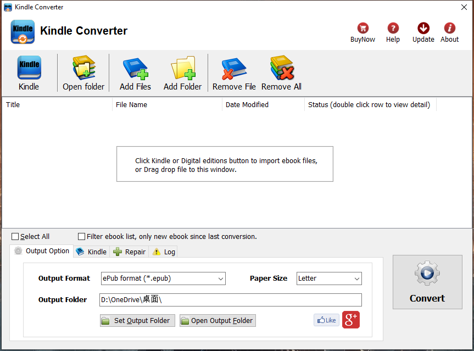
Task: Click the Add Folder icon
Action: [x=183, y=68]
